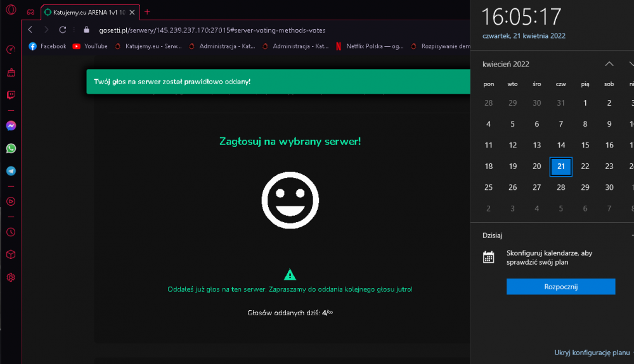Reload the page with refresh icon
634x364 pixels.
[62, 30]
